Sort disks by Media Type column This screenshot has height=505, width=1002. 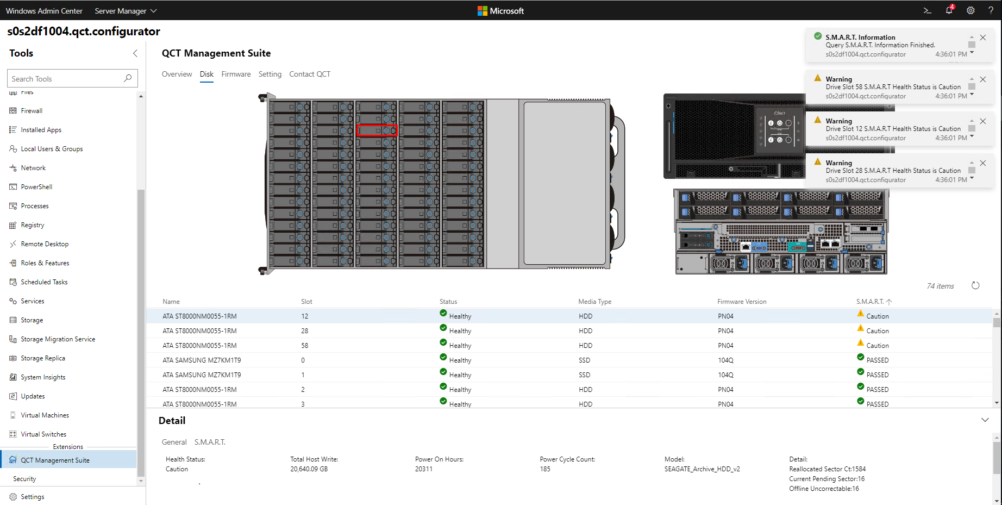pyautogui.click(x=594, y=302)
